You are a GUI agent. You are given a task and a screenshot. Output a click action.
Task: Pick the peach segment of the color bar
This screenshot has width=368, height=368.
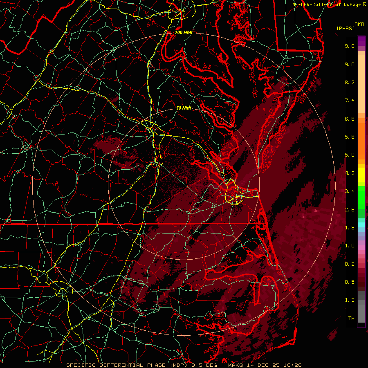tap(361, 84)
